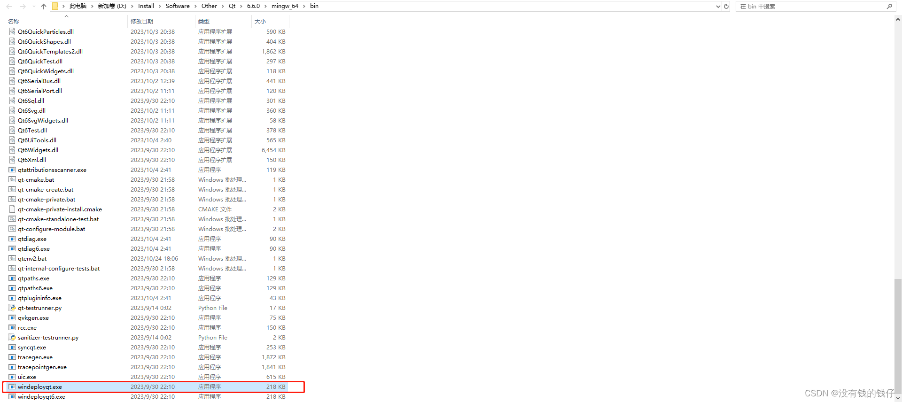The height and width of the screenshot is (402, 902).
Task: Select qtdiag.exe file icon
Action: pos(12,239)
